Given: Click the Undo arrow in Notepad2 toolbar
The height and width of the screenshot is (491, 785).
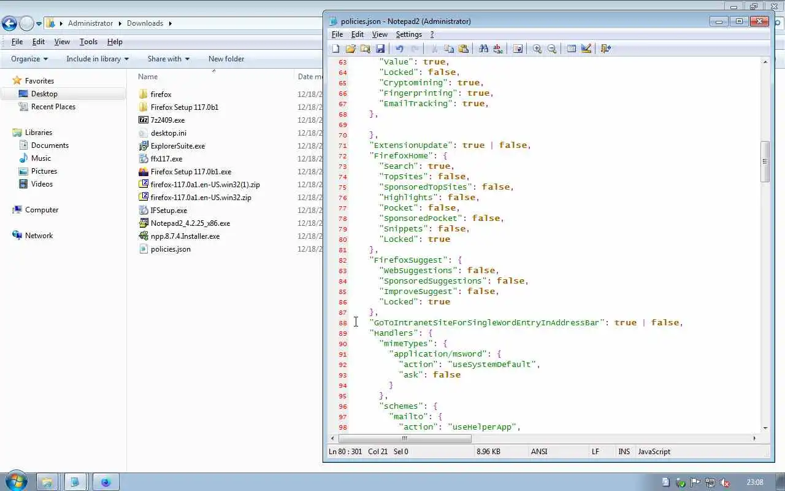Looking at the screenshot, I should [x=399, y=48].
